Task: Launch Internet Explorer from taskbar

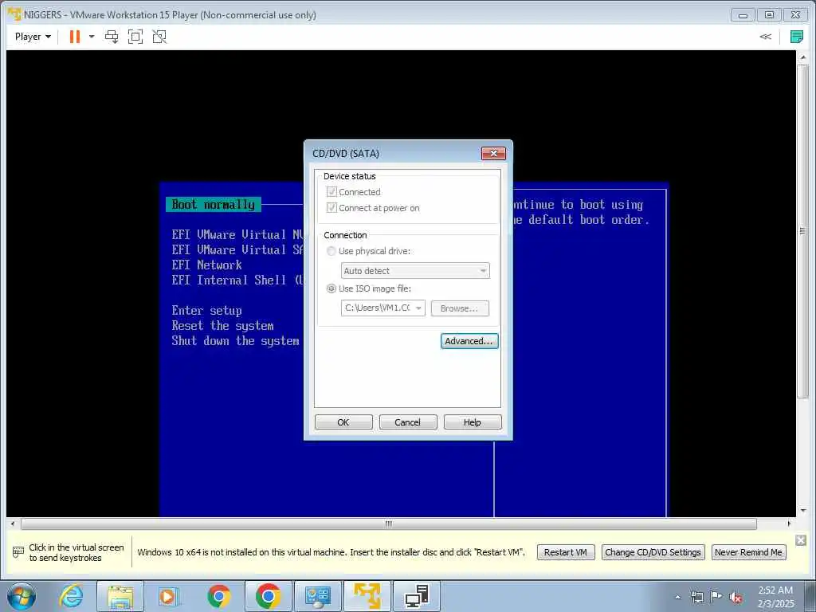Action: pyautogui.click(x=71, y=596)
